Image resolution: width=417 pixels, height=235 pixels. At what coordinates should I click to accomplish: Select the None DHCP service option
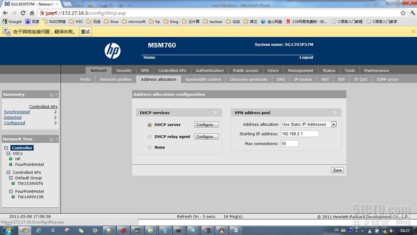[150, 148]
